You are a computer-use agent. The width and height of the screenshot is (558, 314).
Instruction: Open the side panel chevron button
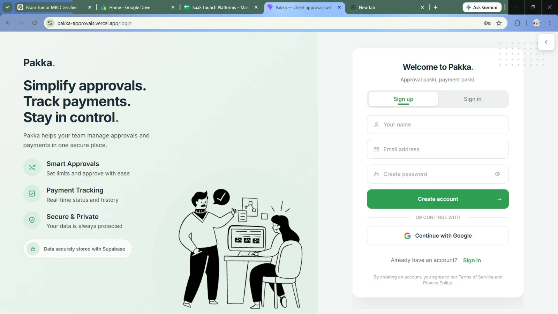tap(546, 42)
